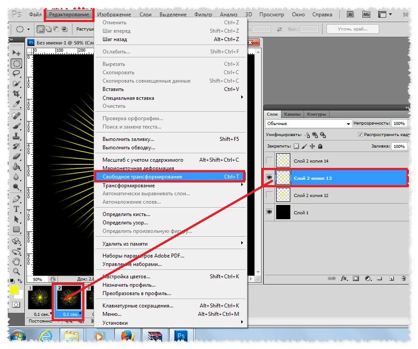The image size is (418, 349).
Task: Hide layer Слой 1
Action: click(269, 212)
